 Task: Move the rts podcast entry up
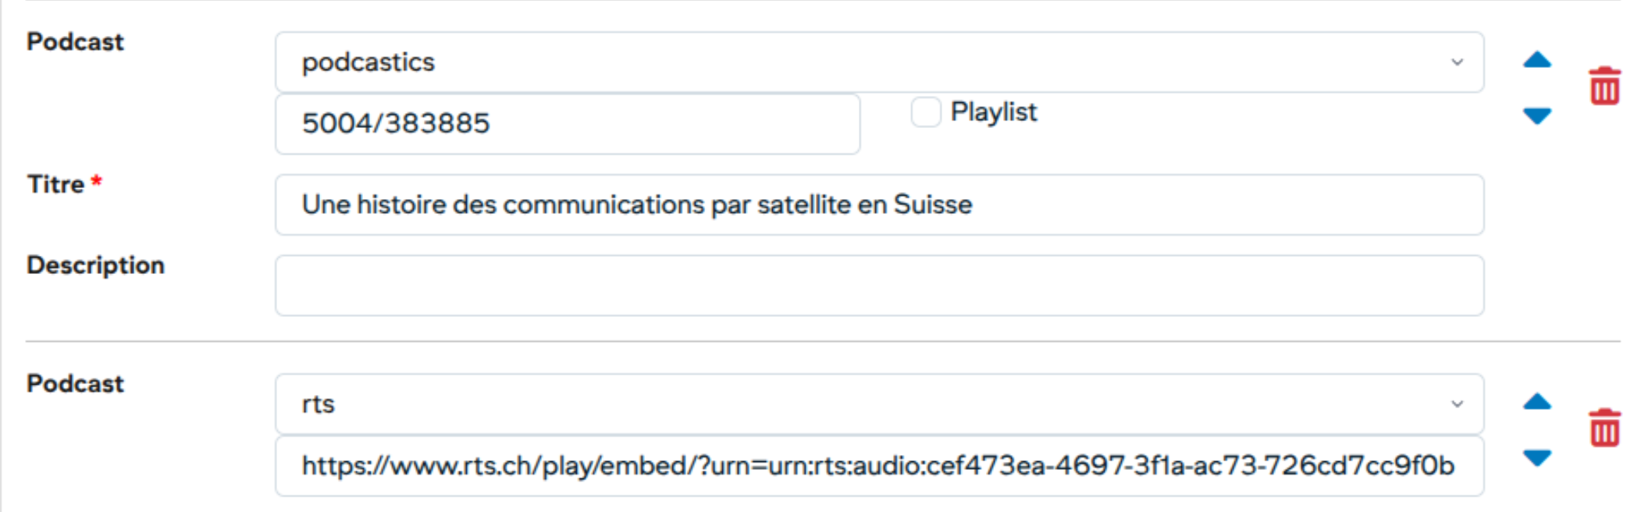pyautogui.click(x=1536, y=402)
